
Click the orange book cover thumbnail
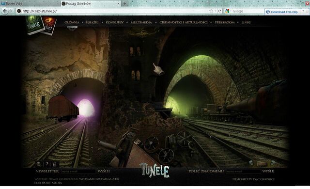click(x=49, y=25)
